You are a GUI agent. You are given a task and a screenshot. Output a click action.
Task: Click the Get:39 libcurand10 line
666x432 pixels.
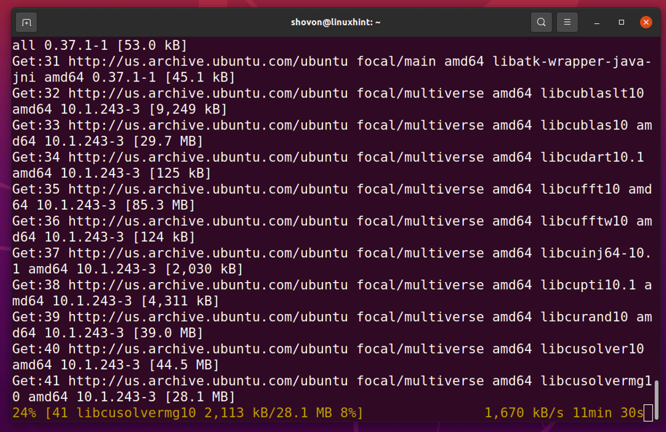coord(331,324)
